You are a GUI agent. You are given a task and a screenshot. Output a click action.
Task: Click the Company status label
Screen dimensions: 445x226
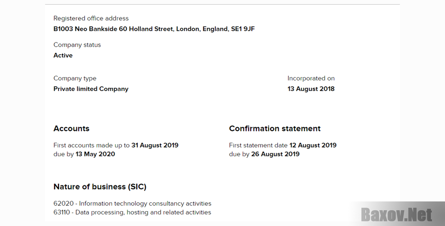tap(77, 45)
